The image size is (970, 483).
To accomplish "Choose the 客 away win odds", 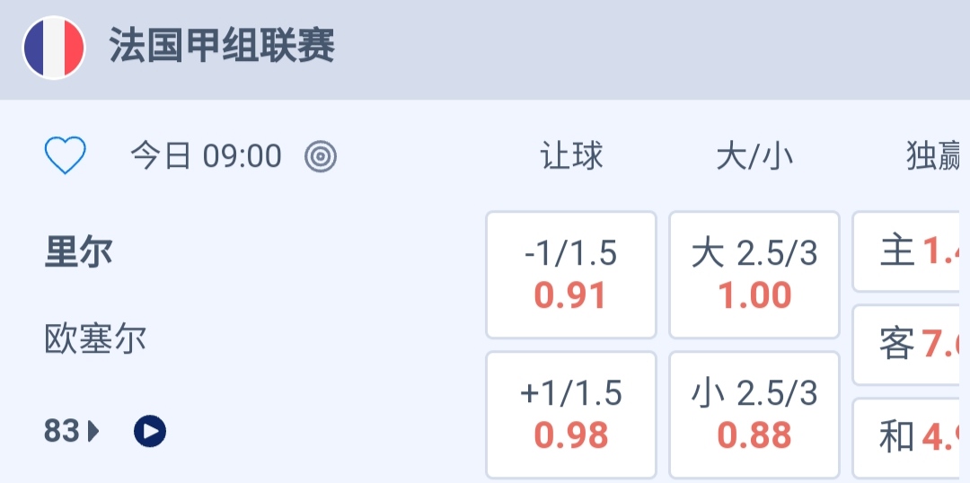I will [x=911, y=345].
